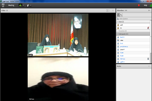152x101 pixels.
Task: Open the Video pod options menu
Action: click(x=113, y=10)
